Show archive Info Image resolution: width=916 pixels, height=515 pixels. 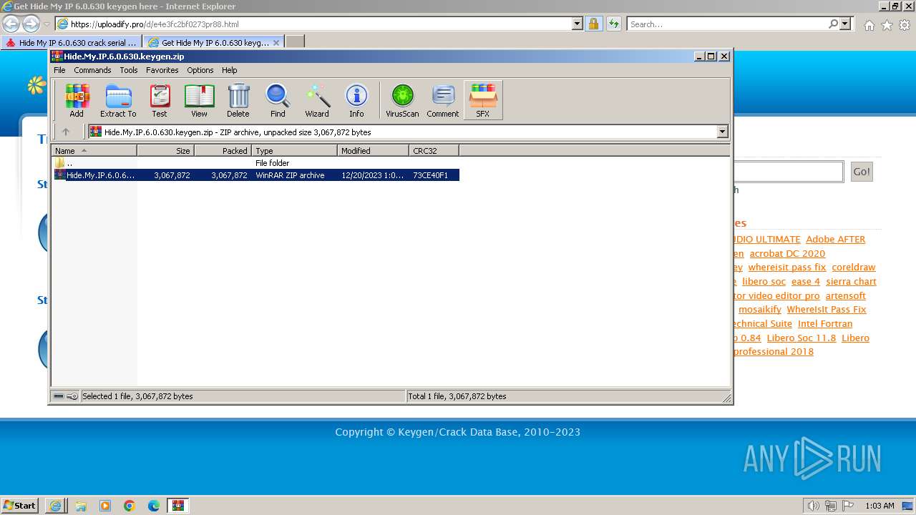click(356, 99)
